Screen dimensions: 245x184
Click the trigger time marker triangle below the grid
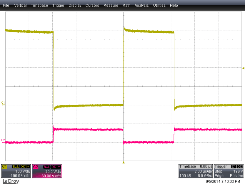124,162
